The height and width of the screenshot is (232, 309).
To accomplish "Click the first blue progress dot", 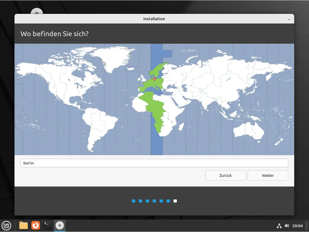I will [x=133, y=201].
